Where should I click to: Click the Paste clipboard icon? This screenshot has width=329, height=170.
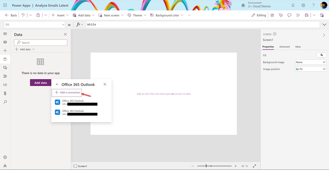(38, 15)
